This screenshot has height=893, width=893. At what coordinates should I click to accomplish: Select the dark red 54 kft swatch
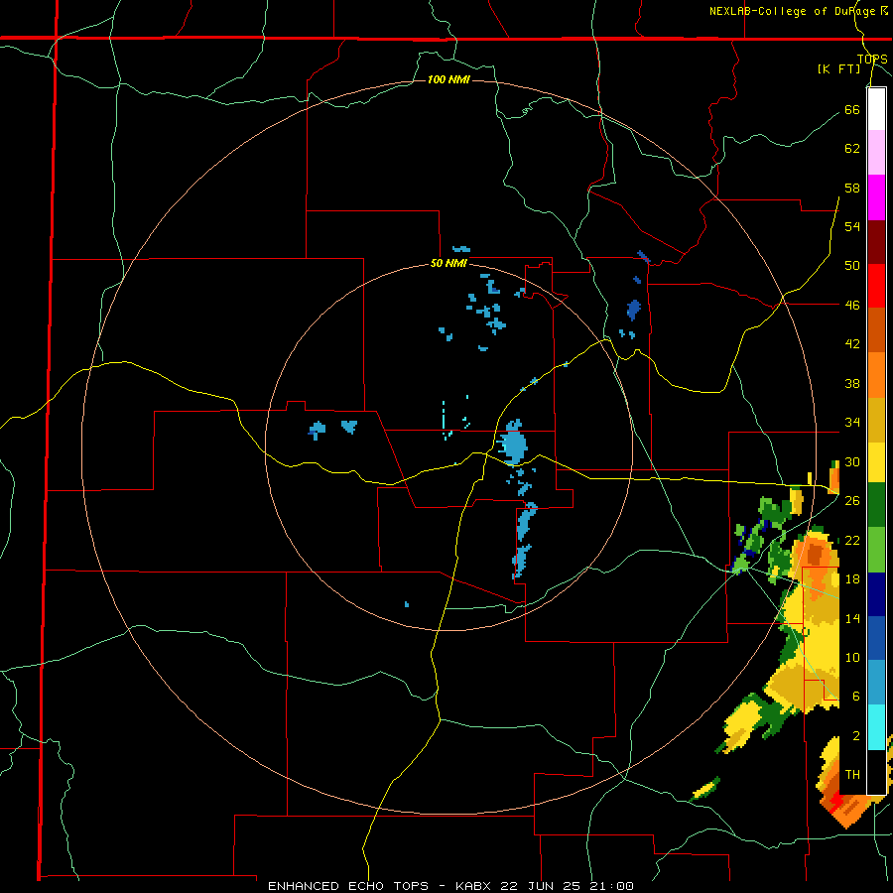[876, 243]
